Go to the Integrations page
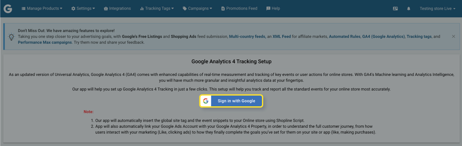Screen dimensions: 462x146 click(117, 9)
